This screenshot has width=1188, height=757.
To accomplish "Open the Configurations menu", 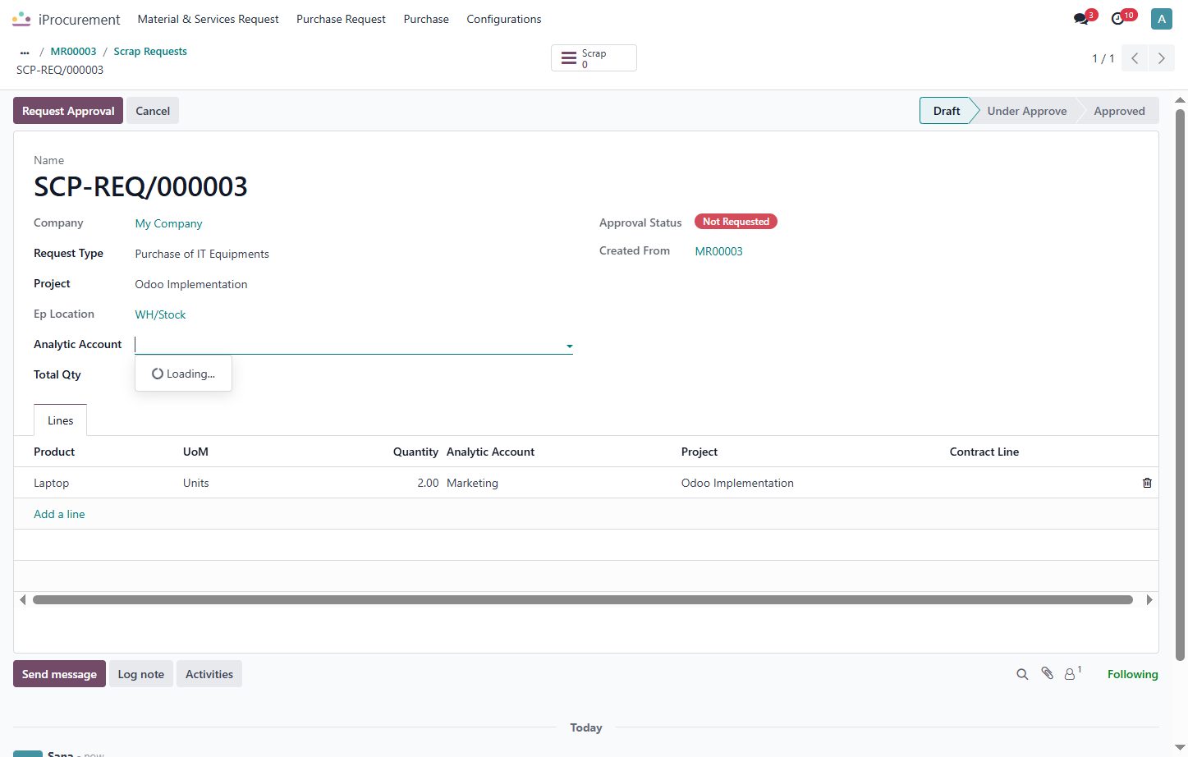I will (504, 19).
